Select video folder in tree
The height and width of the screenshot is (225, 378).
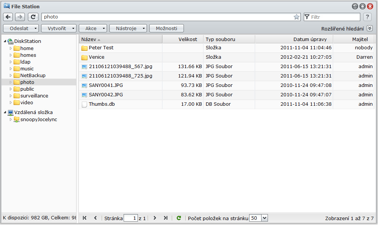(x=26, y=102)
